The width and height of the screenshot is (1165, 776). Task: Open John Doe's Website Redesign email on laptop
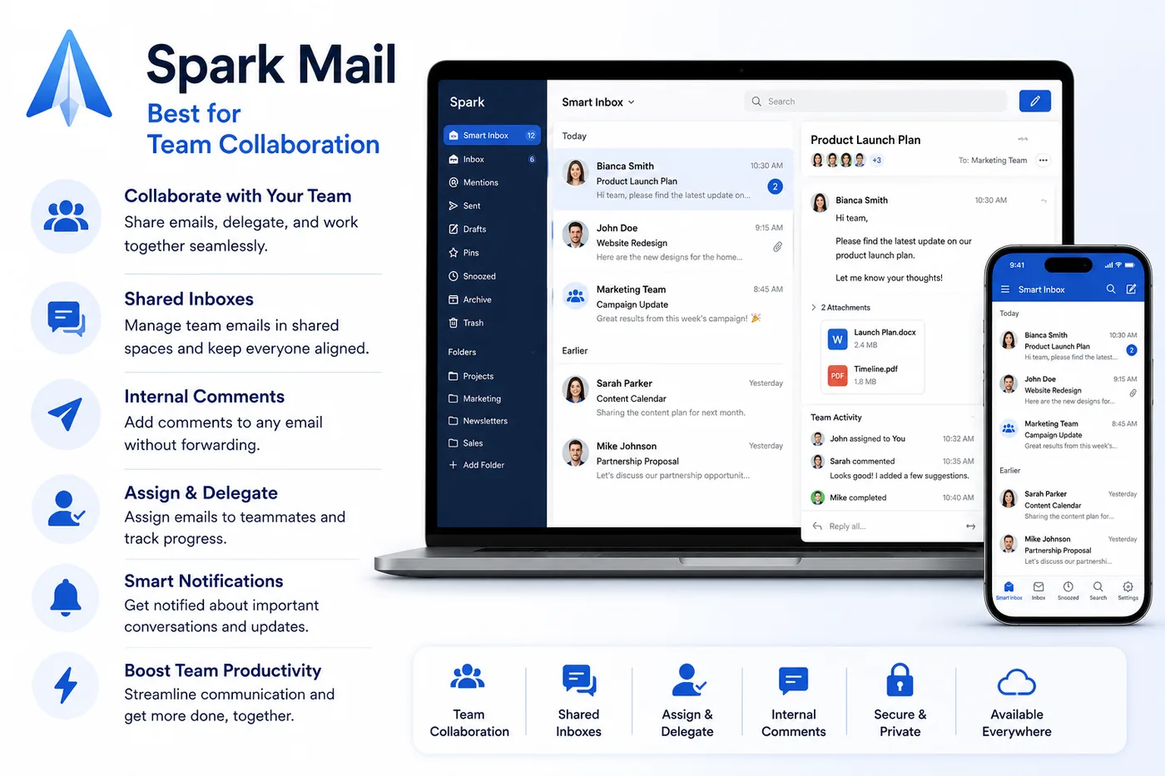point(672,241)
